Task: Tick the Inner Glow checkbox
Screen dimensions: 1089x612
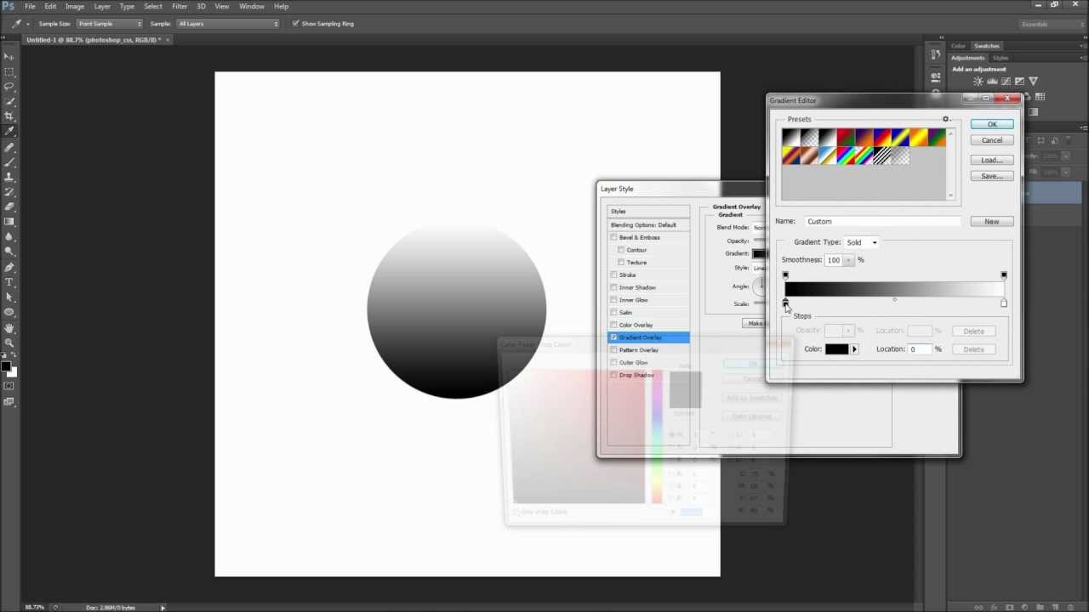Action: [x=613, y=300]
